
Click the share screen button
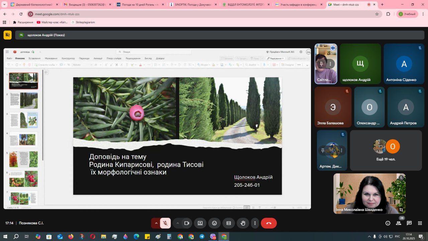coord(200,223)
